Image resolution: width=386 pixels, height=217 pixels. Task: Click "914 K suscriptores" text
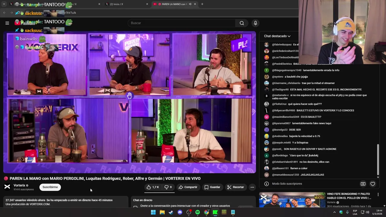(x=24, y=190)
